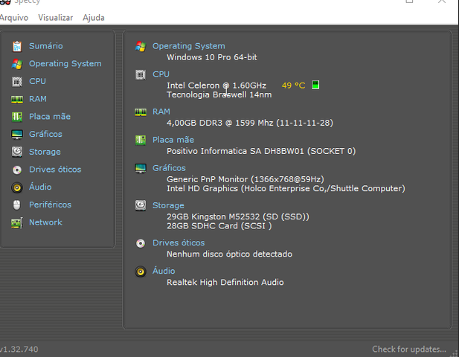Screen dimensions: 459x357
Task: Select RAM in the sidebar list
Action: coord(38,99)
